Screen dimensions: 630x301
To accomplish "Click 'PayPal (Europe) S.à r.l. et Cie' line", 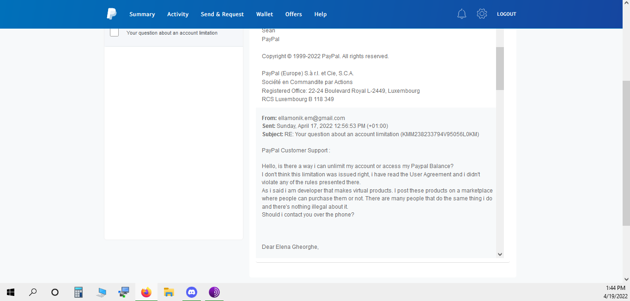I will (308, 73).
